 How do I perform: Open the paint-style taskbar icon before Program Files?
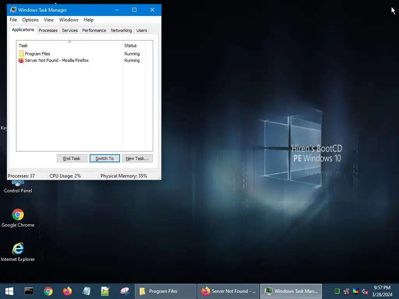click(x=125, y=291)
